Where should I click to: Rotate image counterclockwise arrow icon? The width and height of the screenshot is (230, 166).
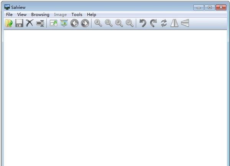143,23
